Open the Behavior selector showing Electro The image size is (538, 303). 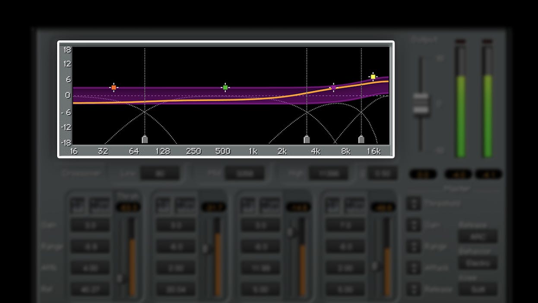pos(478,263)
